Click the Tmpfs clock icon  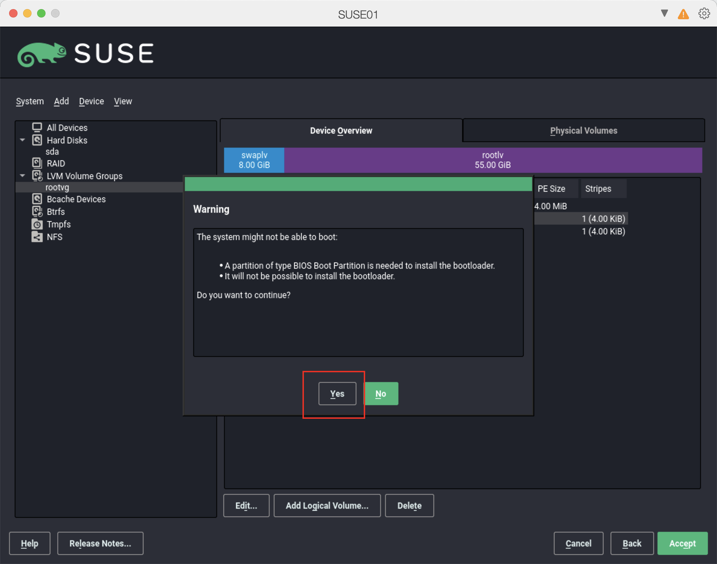37,224
